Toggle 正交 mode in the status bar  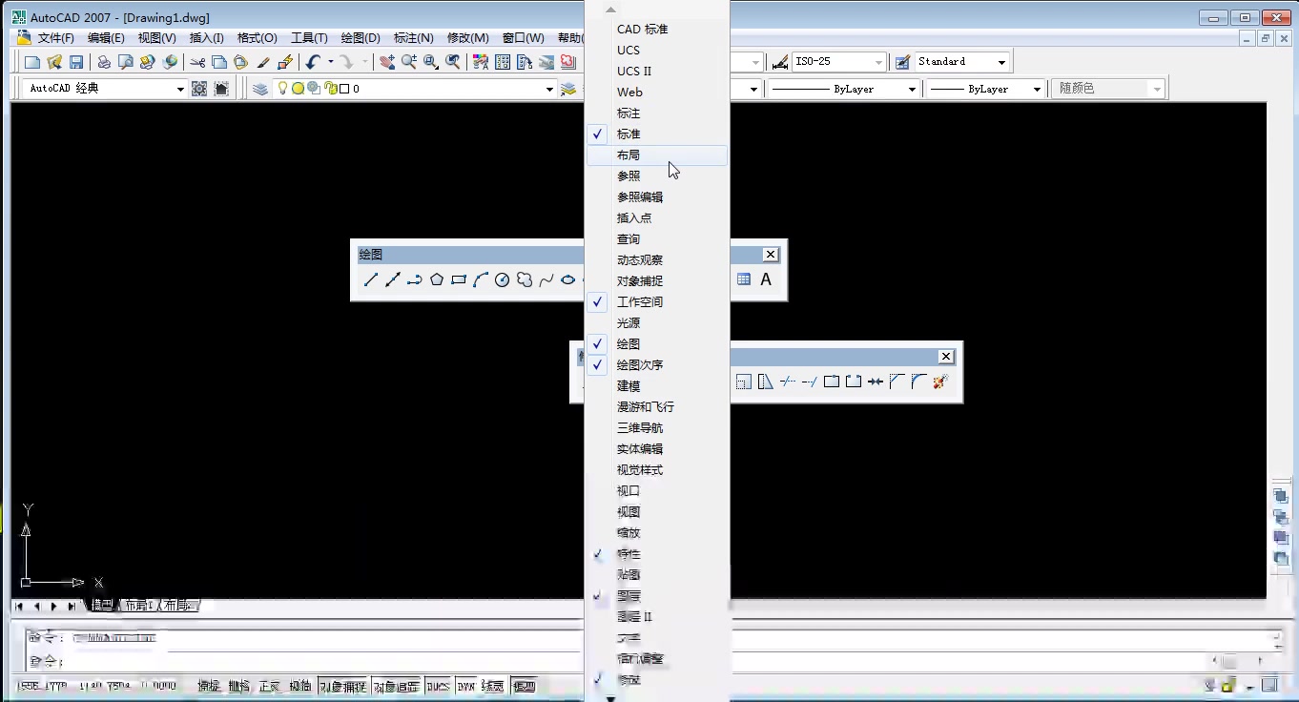click(x=270, y=686)
